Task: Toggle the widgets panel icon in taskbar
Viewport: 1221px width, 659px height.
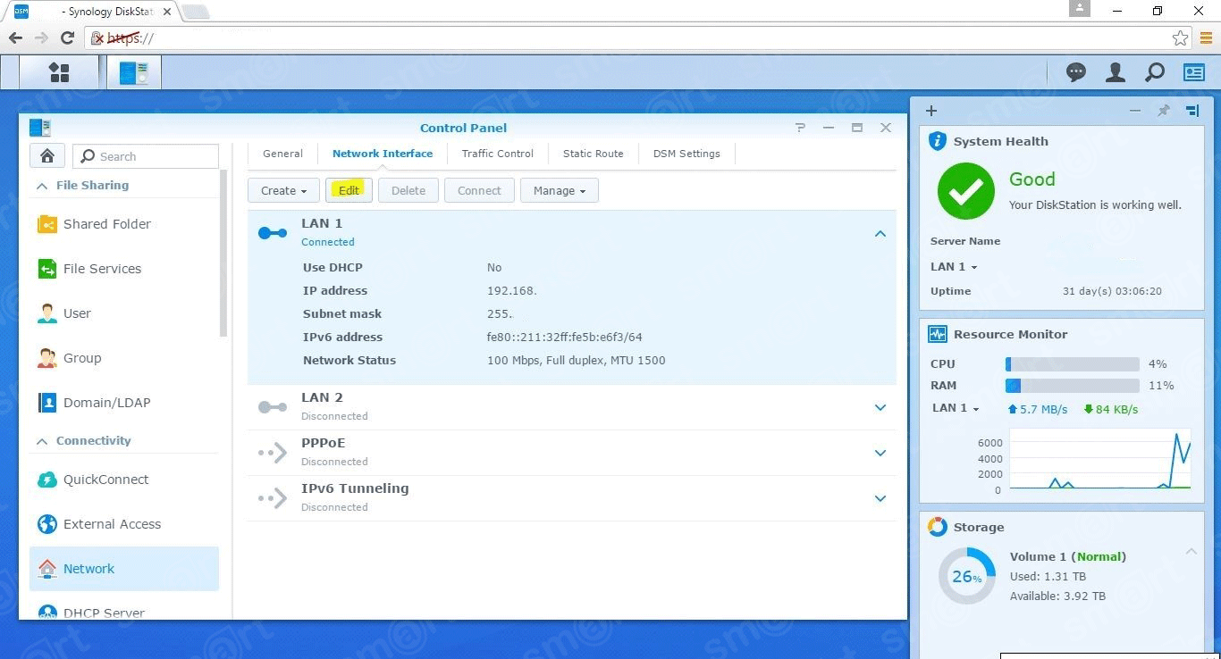Action: 1194,73
